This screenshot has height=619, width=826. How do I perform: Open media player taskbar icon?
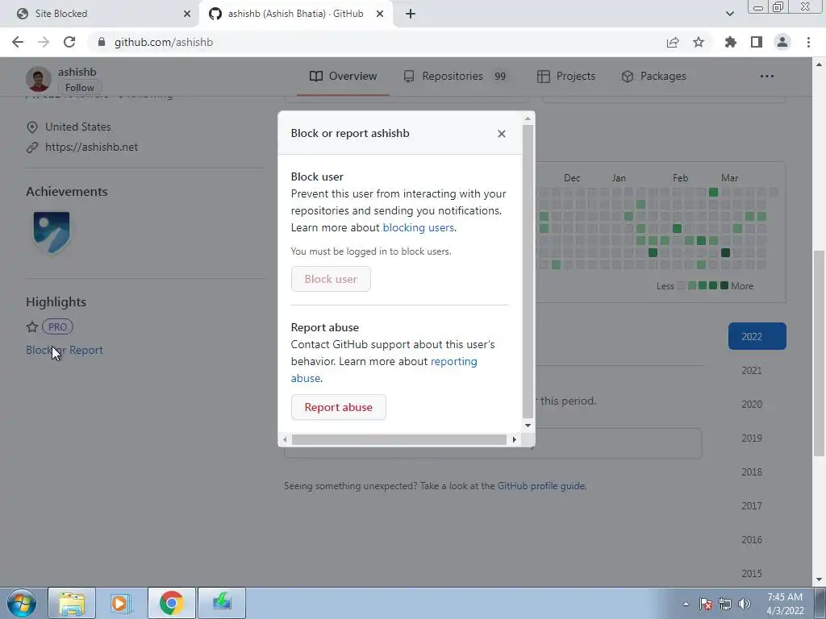(121, 603)
